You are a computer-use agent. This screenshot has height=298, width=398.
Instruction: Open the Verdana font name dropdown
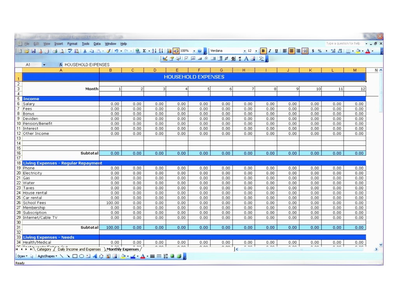(x=244, y=51)
